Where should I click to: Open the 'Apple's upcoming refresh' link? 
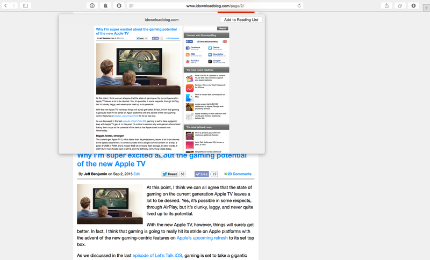click(202, 238)
